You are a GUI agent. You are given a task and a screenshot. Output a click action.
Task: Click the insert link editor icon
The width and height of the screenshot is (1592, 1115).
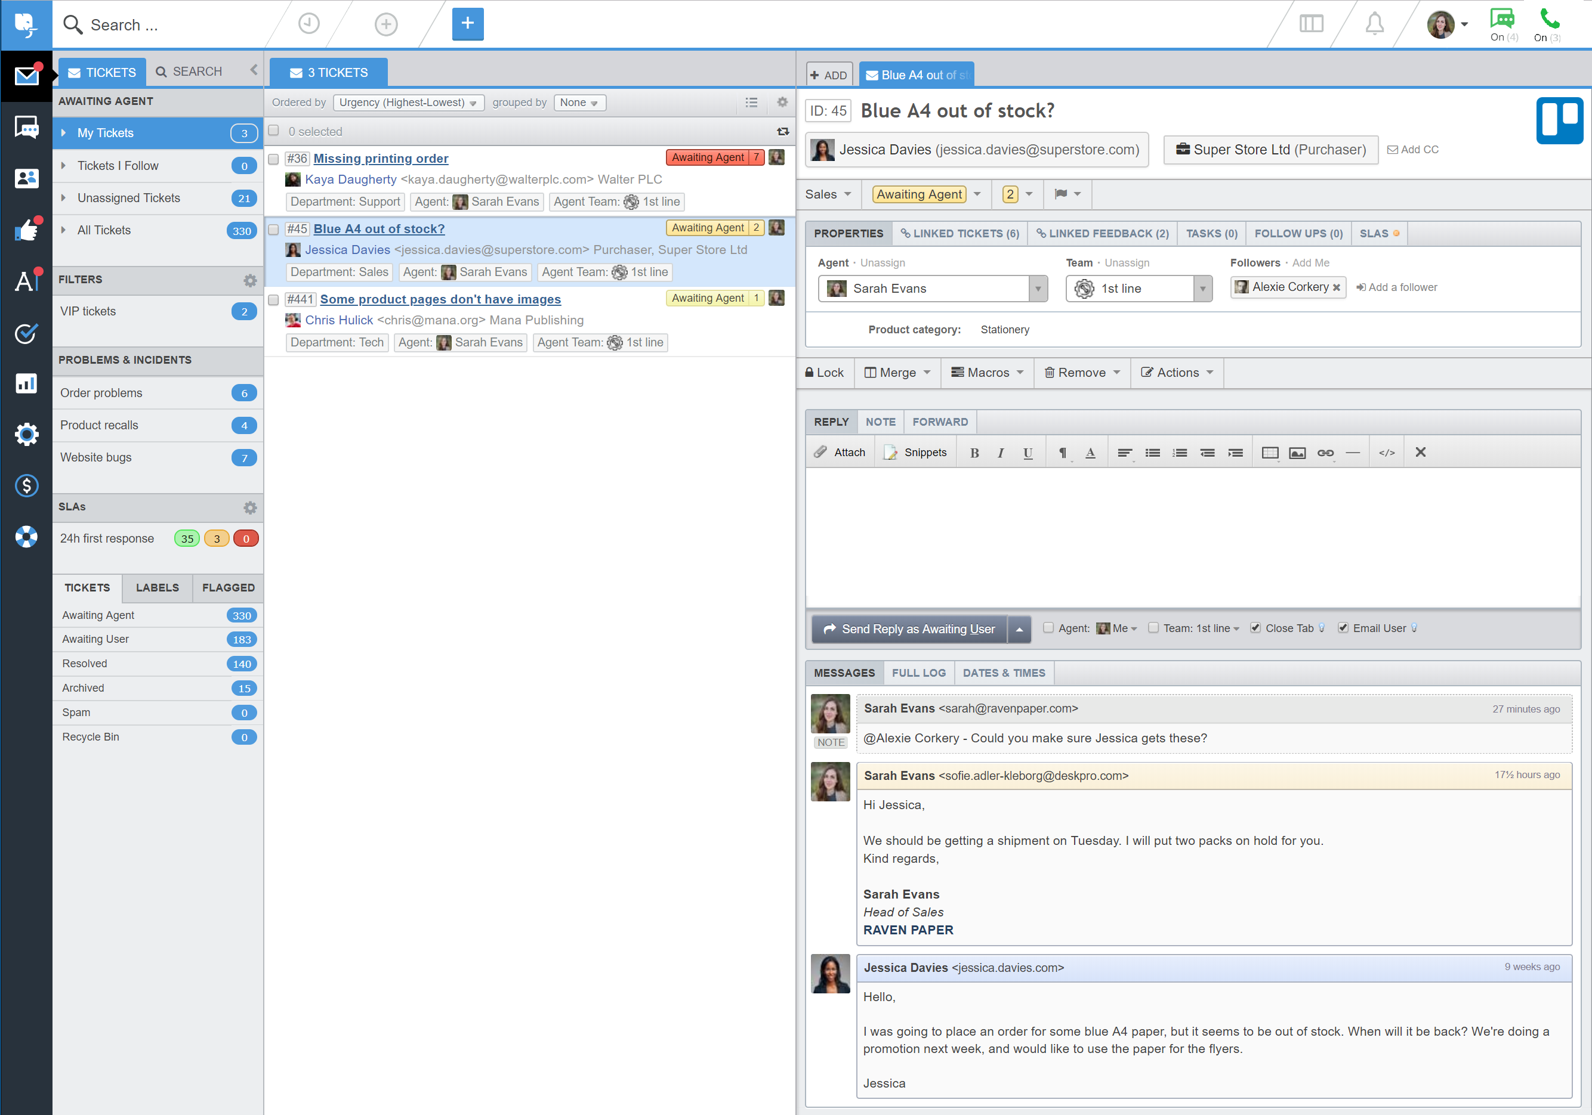click(x=1324, y=453)
